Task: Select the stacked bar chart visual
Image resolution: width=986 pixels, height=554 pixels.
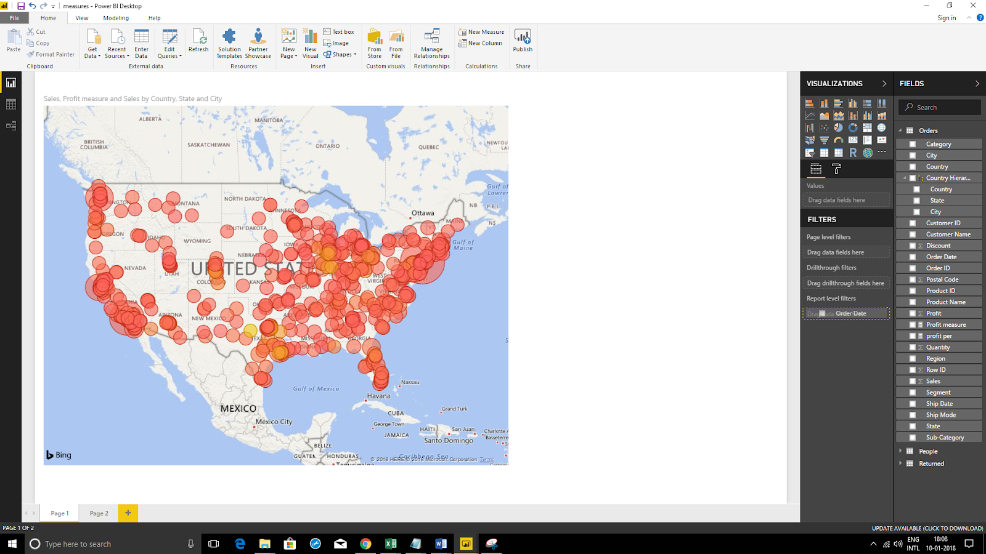Action: click(x=809, y=103)
